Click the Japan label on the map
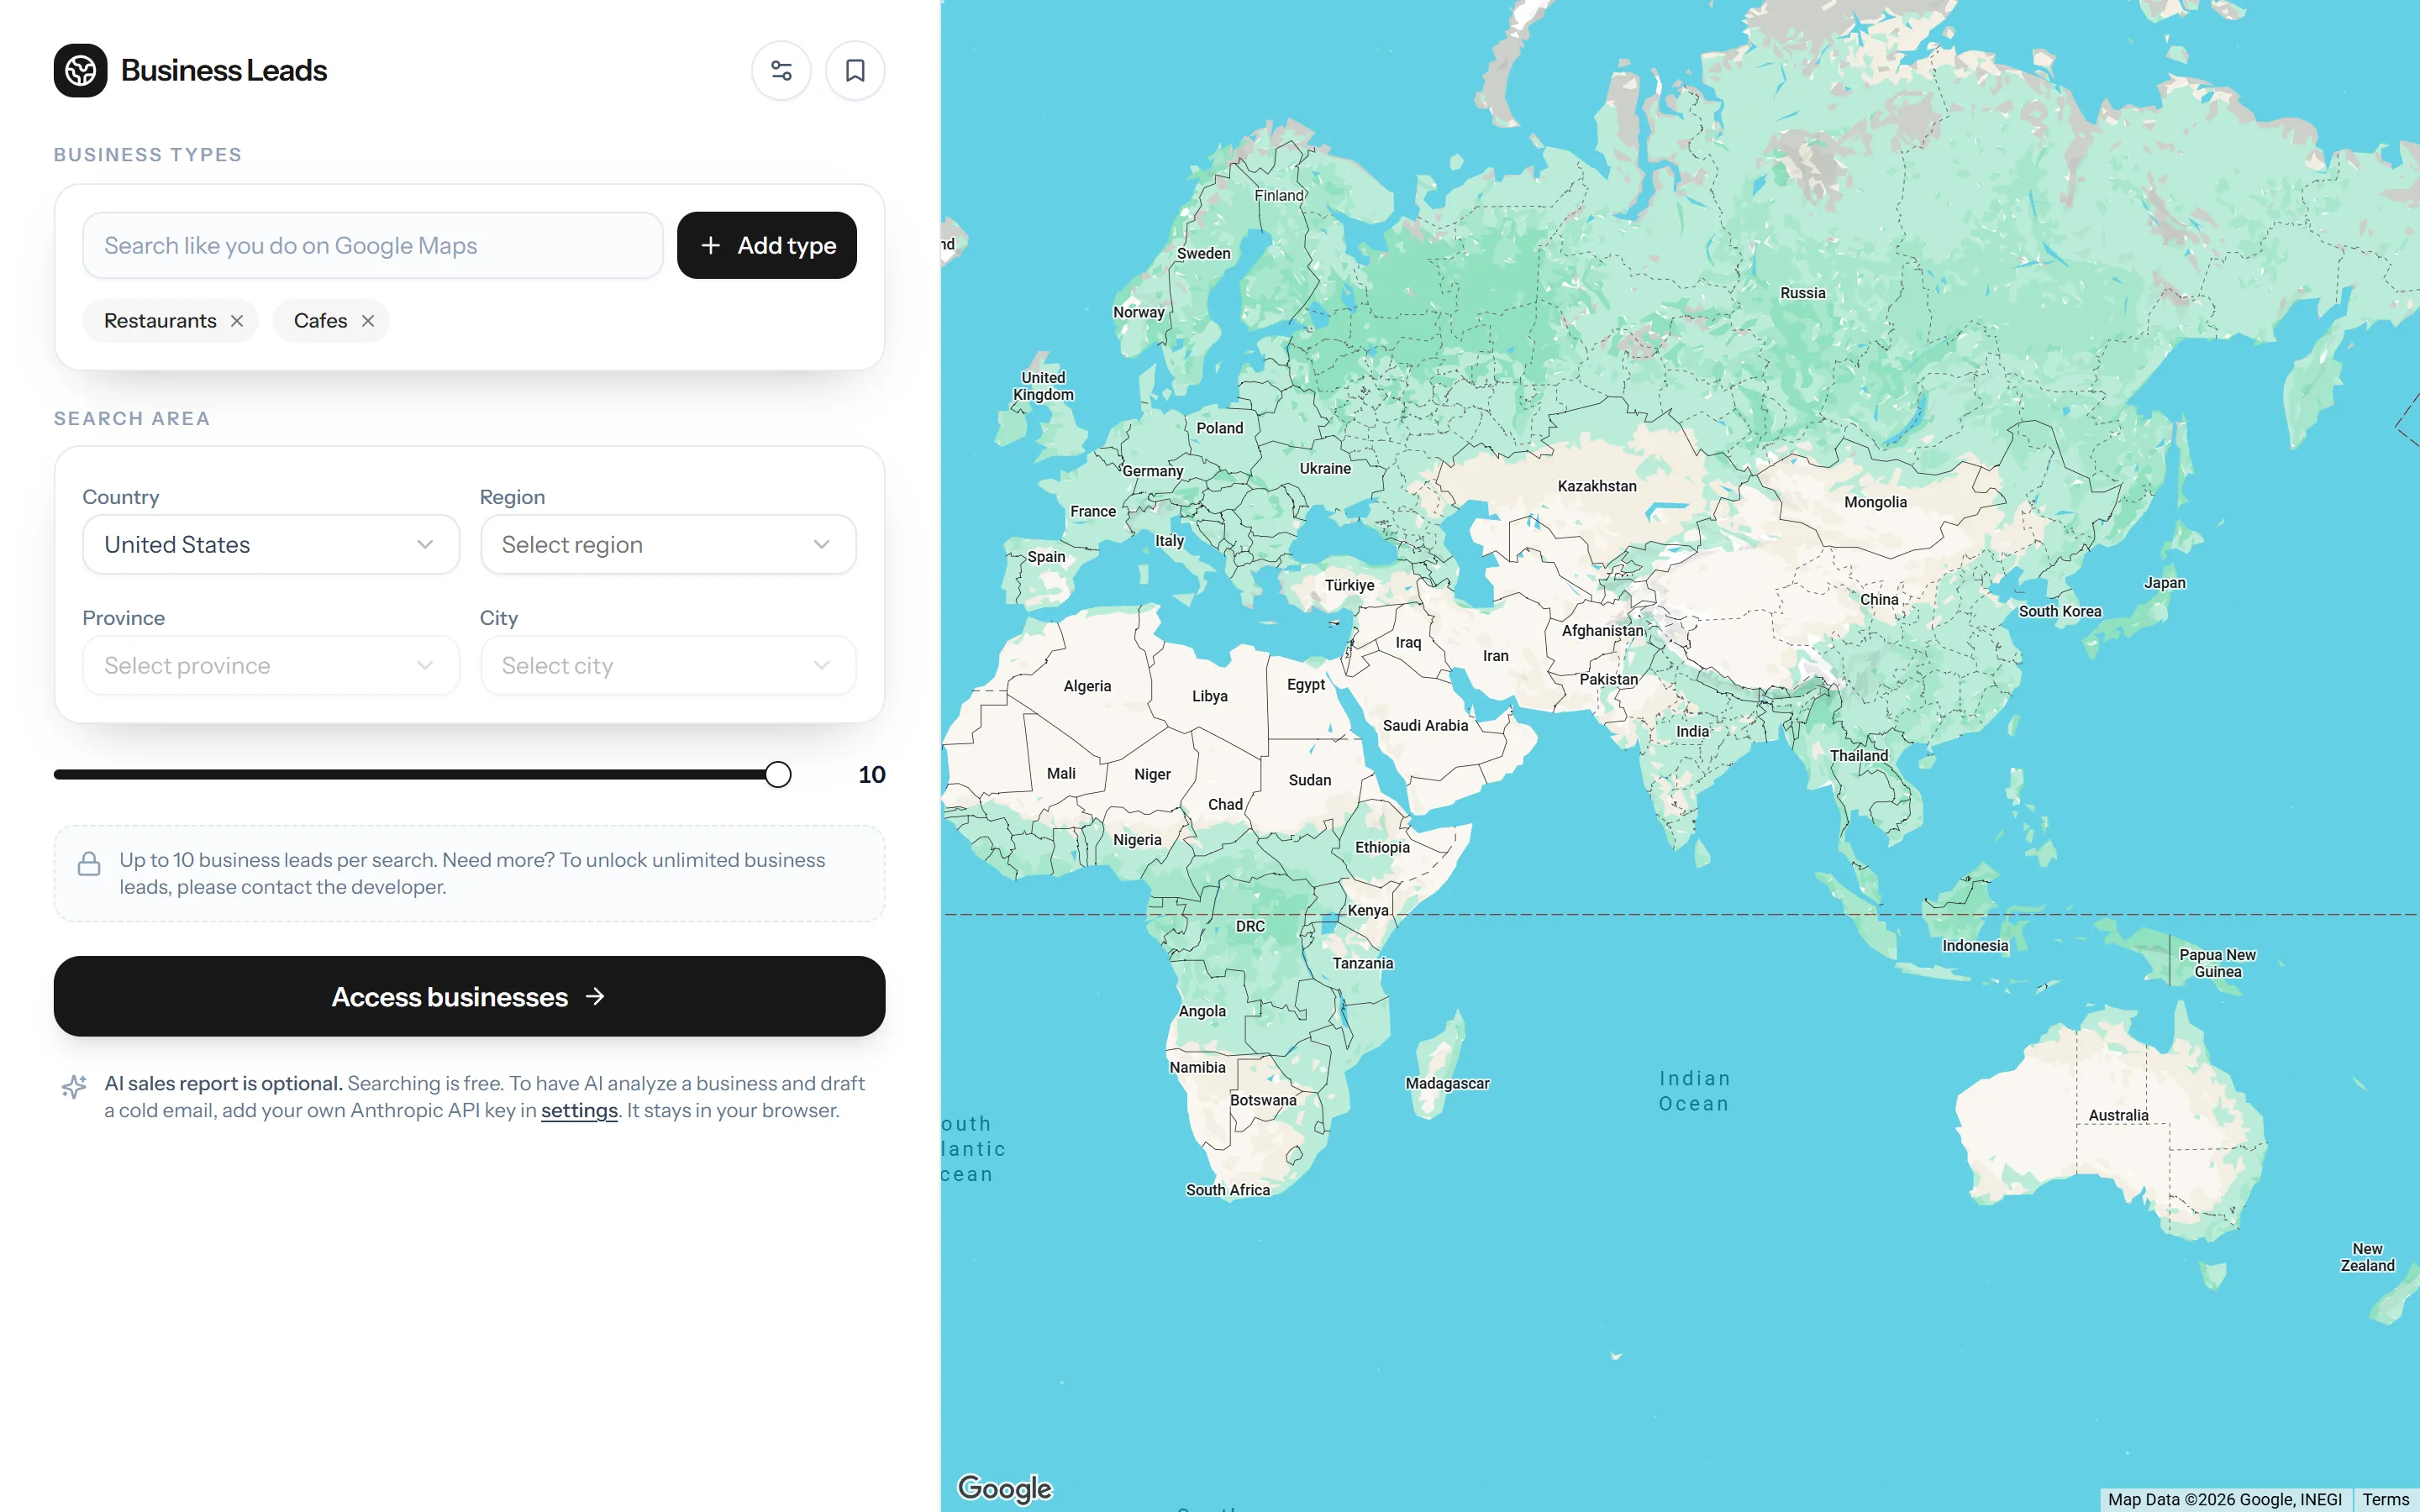Image resolution: width=2420 pixels, height=1512 pixels. point(2165,583)
